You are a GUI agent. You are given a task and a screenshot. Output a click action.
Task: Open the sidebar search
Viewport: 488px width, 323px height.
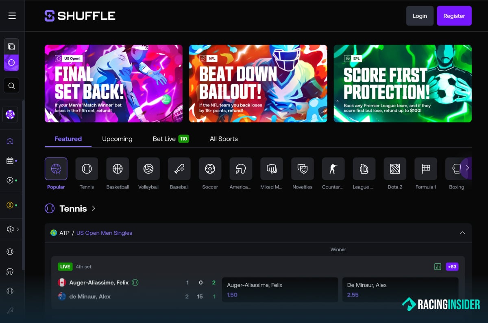tap(11, 86)
